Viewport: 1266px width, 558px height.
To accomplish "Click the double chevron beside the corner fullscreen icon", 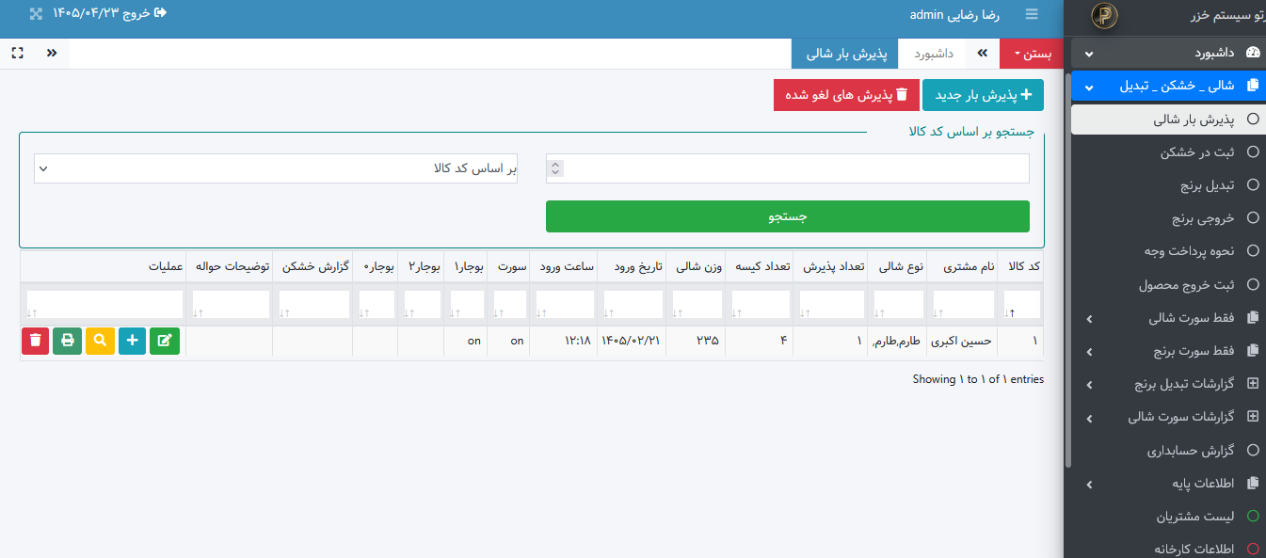I will point(52,54).
